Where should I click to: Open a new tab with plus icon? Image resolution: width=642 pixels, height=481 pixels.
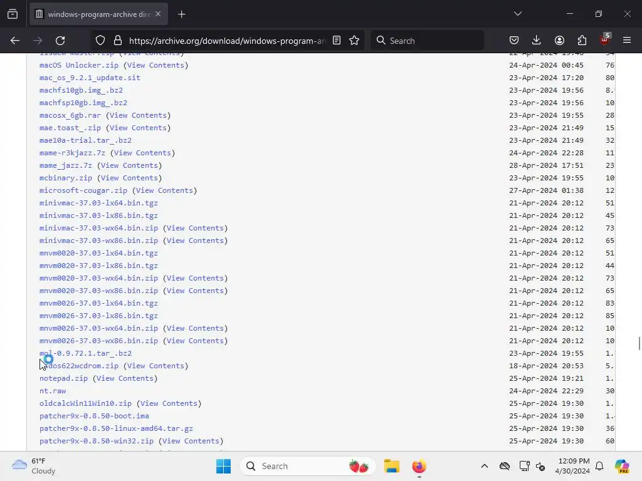coord(181,14)
